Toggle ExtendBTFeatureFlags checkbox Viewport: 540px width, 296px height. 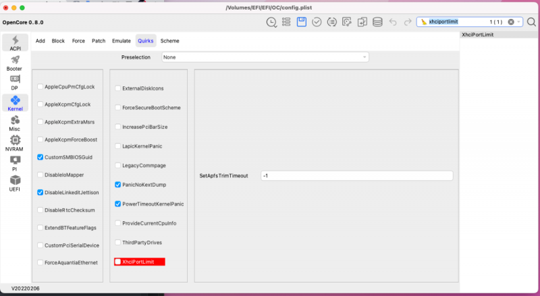tap(40, 227)
